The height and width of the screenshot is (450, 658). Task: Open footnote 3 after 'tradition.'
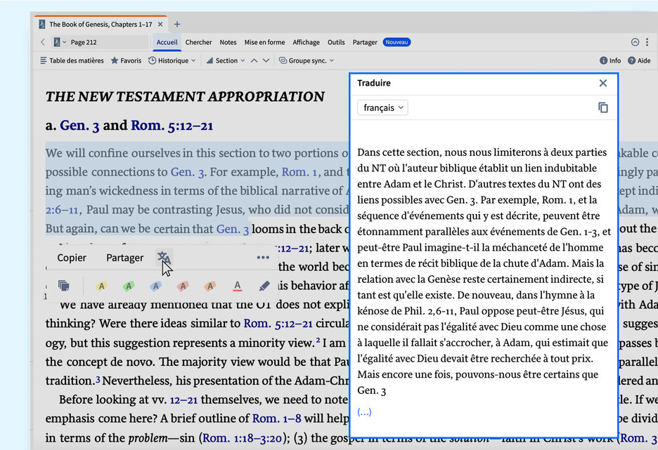98,379
